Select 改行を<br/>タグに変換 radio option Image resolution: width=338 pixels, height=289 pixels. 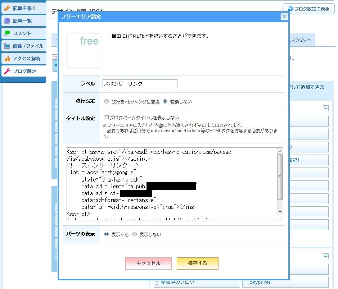[x=107, y=101]
